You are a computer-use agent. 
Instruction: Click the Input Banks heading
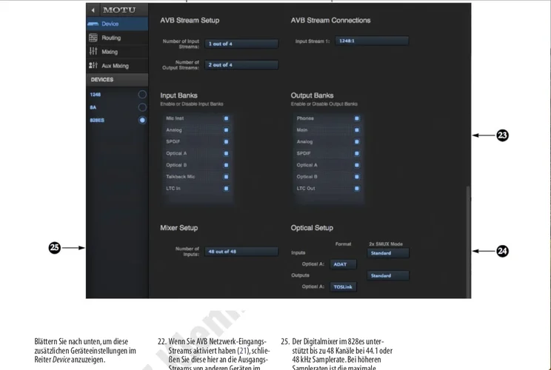(179, 95)
